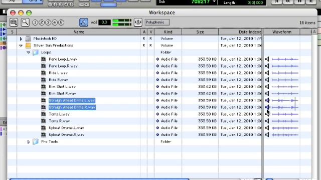This screenshot has height=180, width=321.
Task: Audition Perc Loop.L.wav with its speaker icon
Action: (x=267, y=59)
